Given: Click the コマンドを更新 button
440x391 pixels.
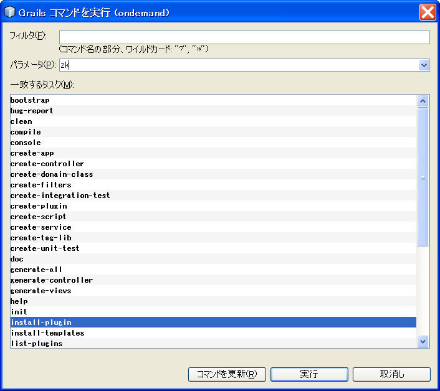Looking at the screenshot, I should [x=227, y=374].
